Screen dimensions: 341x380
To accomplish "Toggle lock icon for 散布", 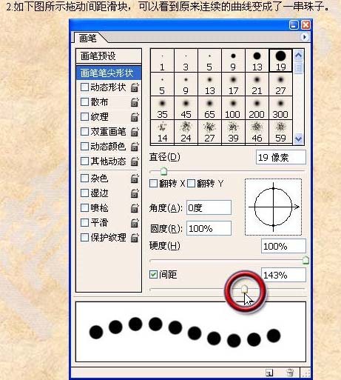I will 135,102.
